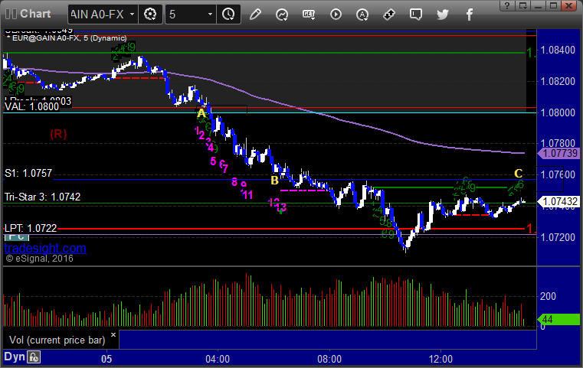
Task: Click the 08:00 time axis label
Action: (329, 359)
